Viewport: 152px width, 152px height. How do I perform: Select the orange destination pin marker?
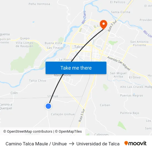104,25
